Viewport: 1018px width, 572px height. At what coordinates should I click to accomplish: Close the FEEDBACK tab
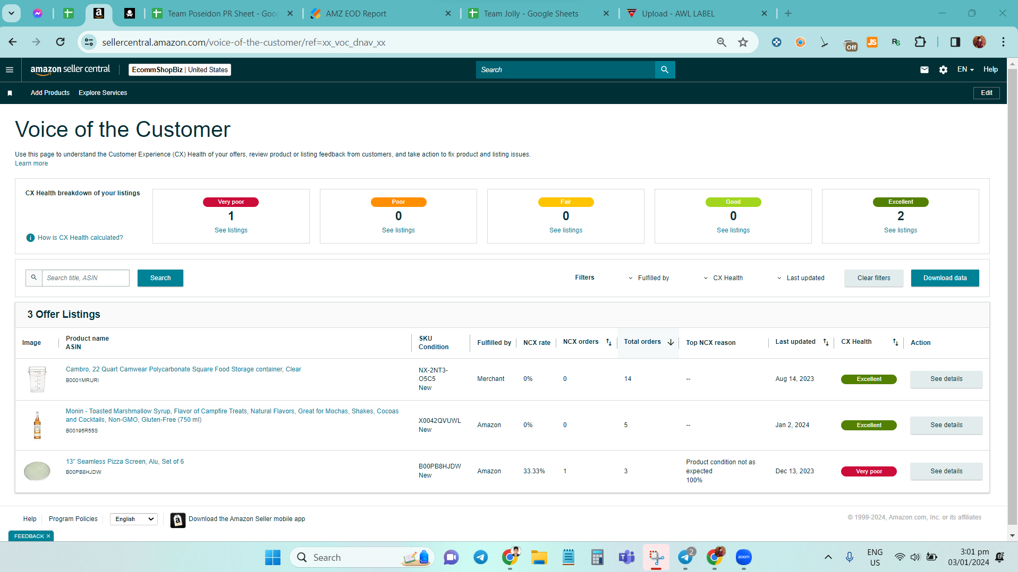(x=48, y=536)
